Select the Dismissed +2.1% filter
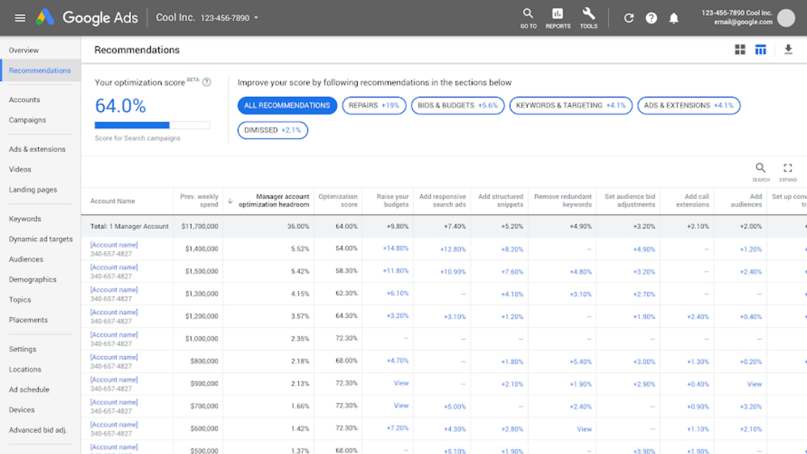 coord(272,130)
